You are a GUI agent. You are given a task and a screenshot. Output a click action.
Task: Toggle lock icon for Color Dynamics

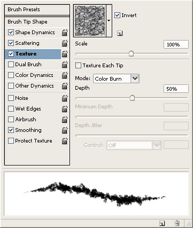65,75
